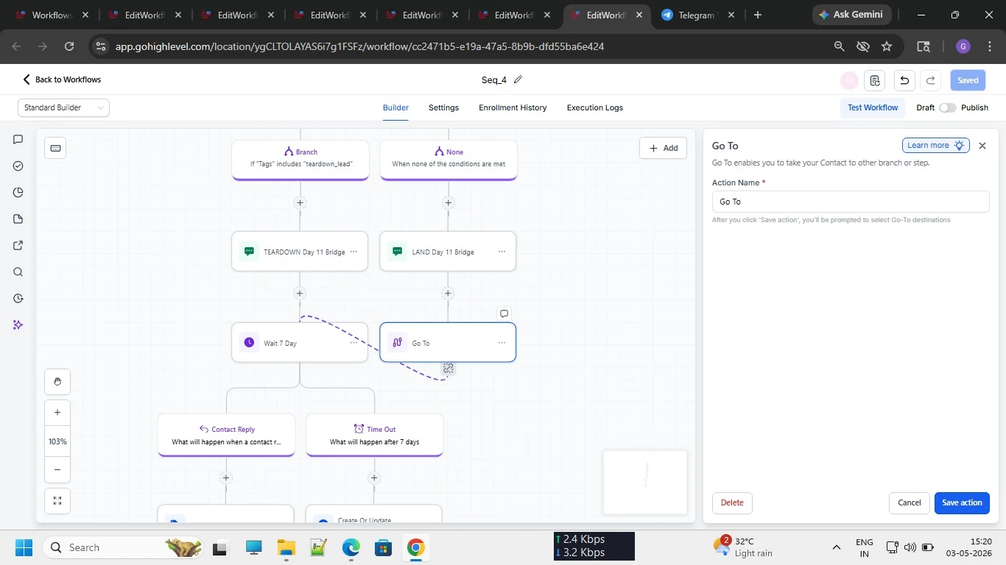Select the TEARDOWN Day 11 Bridge node

click(x=300, y=252)
